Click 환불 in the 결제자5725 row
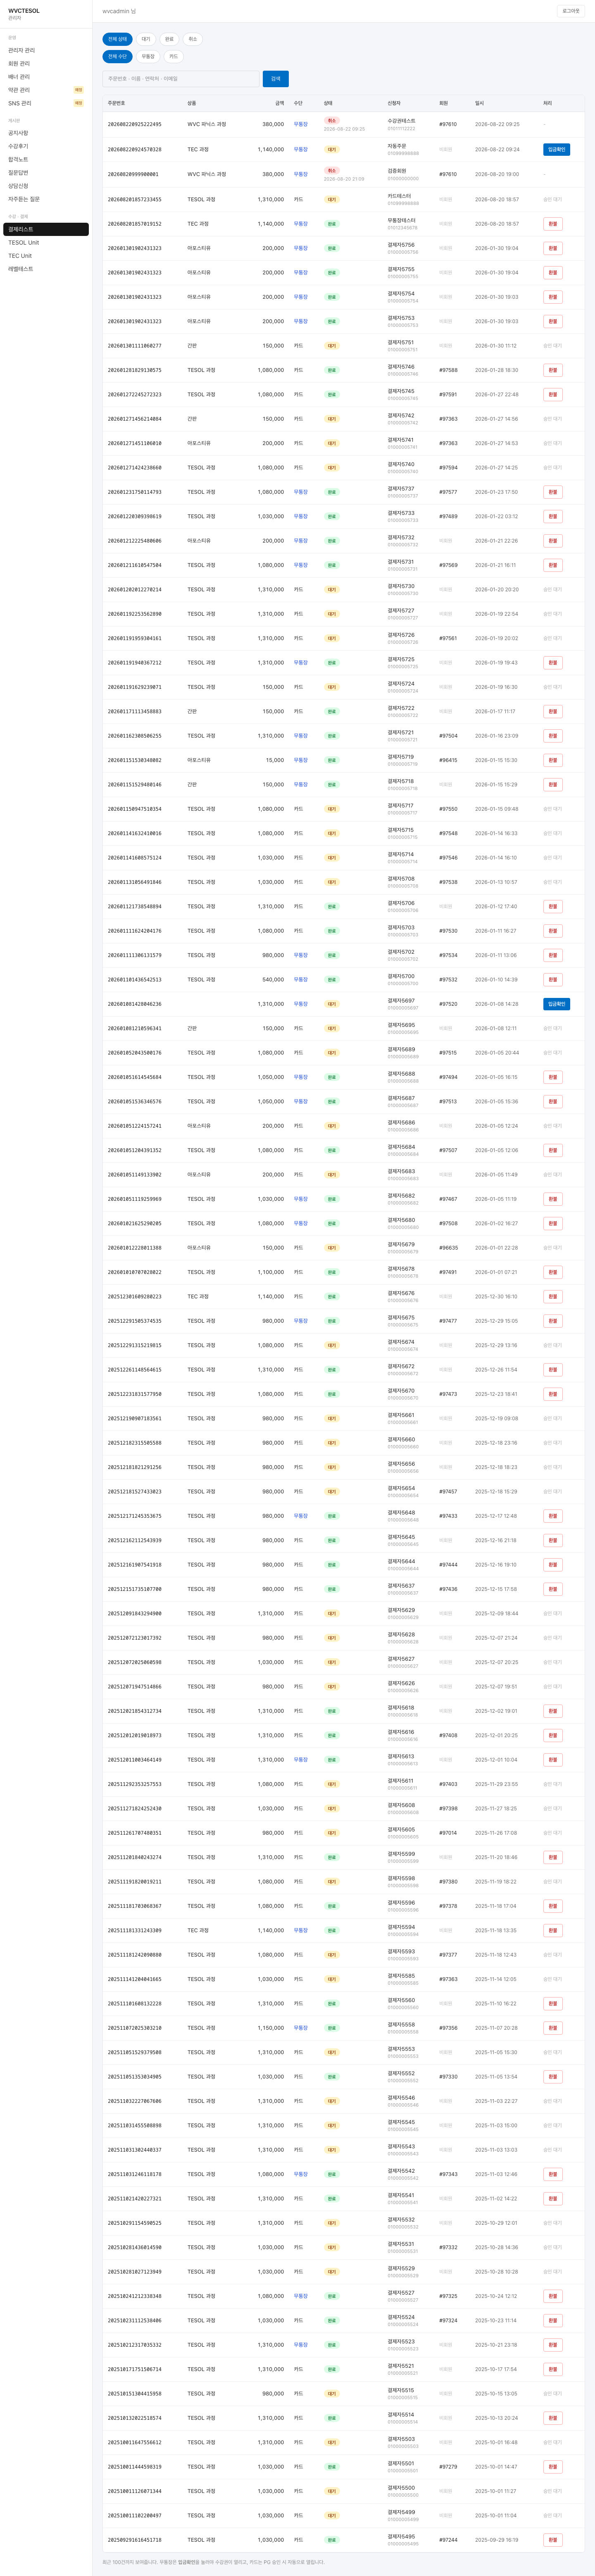The width and height of the screenshot is (595, 2576). 552,663
